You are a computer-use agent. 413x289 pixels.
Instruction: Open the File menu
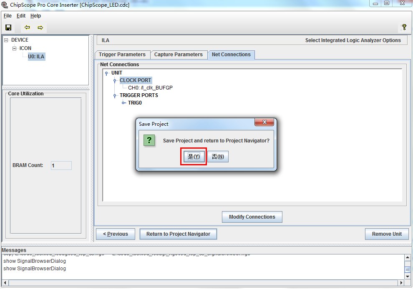(8, 16)
